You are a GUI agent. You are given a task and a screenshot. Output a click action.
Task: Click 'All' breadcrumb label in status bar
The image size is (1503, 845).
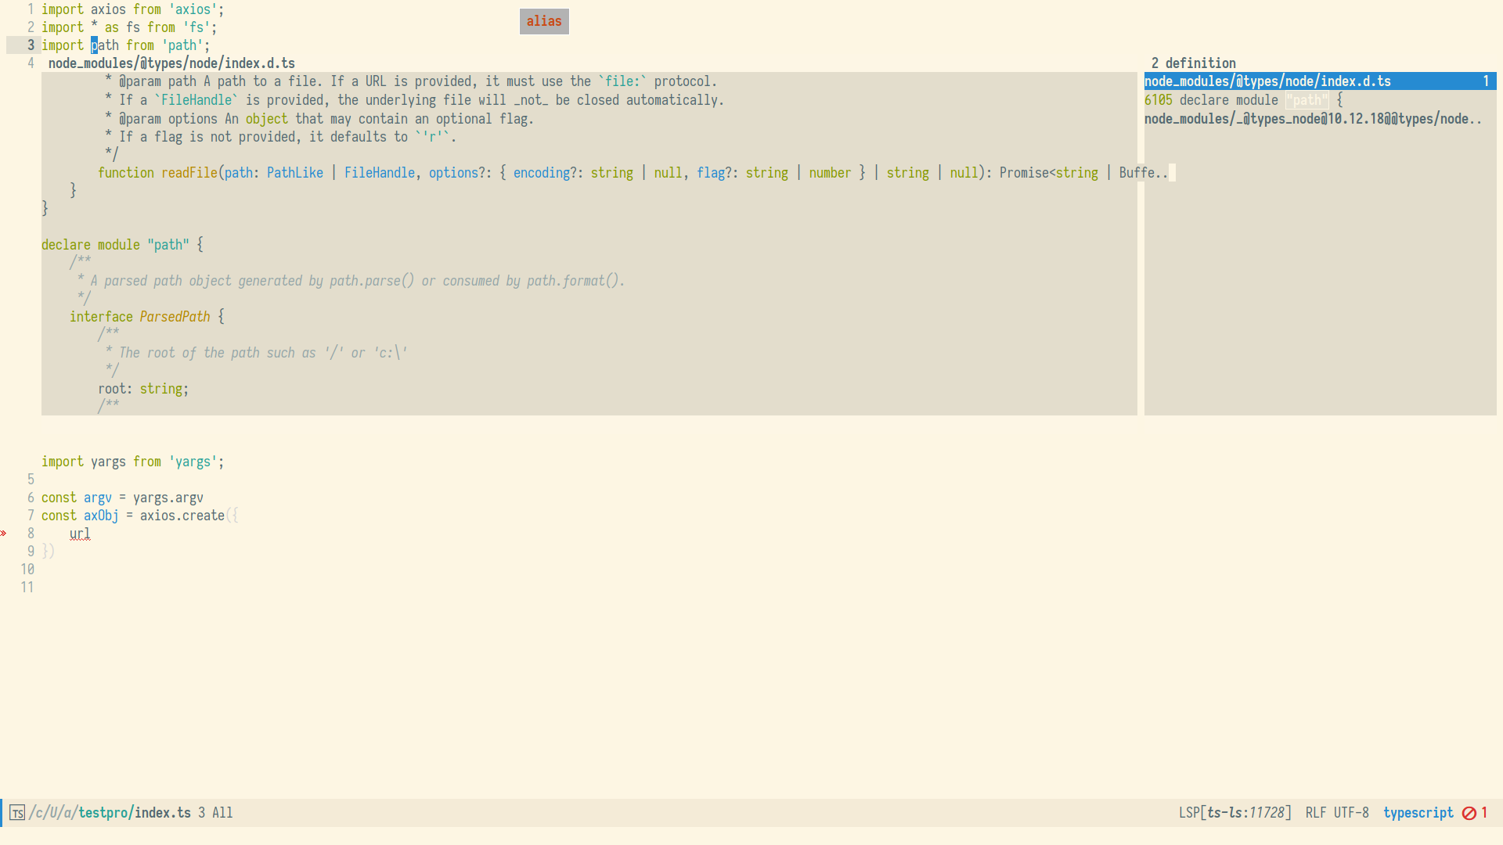point(221,813)
